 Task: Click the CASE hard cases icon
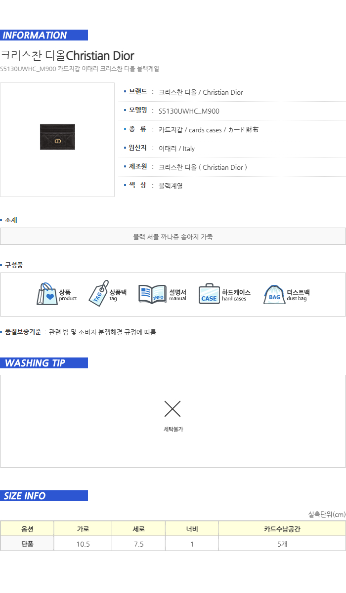pos(209,294)
